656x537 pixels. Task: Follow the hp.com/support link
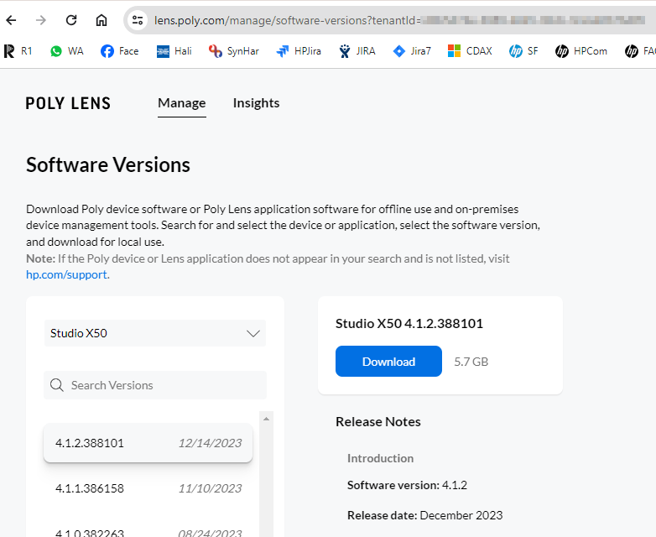point(66,274)
